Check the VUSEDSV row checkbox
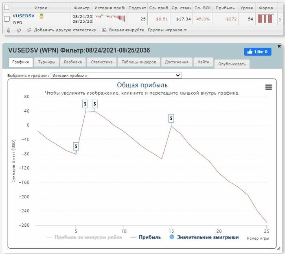Viewport: 285px width, 254px height. tap(7, 19)
